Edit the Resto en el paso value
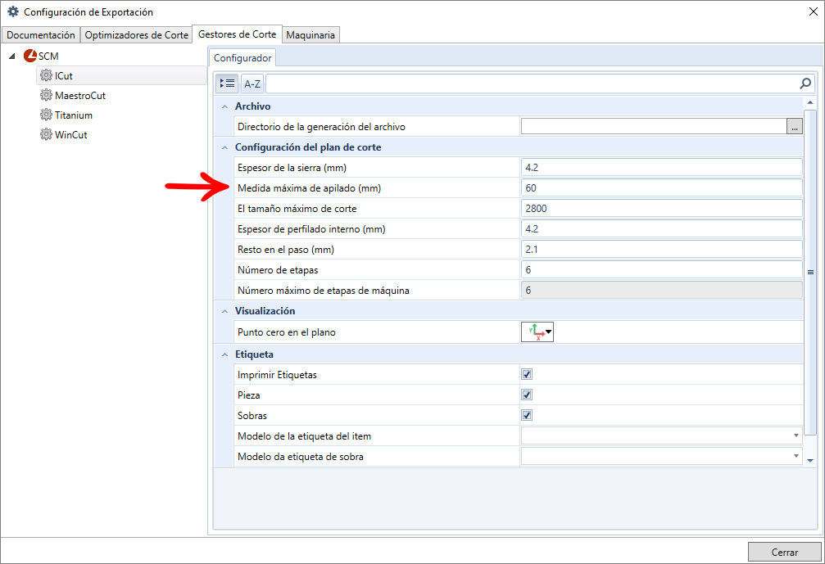This screenshot has height=564, width=825. (x=661, y=249)
